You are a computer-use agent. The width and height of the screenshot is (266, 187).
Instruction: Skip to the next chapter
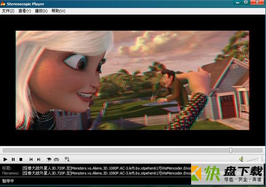point(39,160)
